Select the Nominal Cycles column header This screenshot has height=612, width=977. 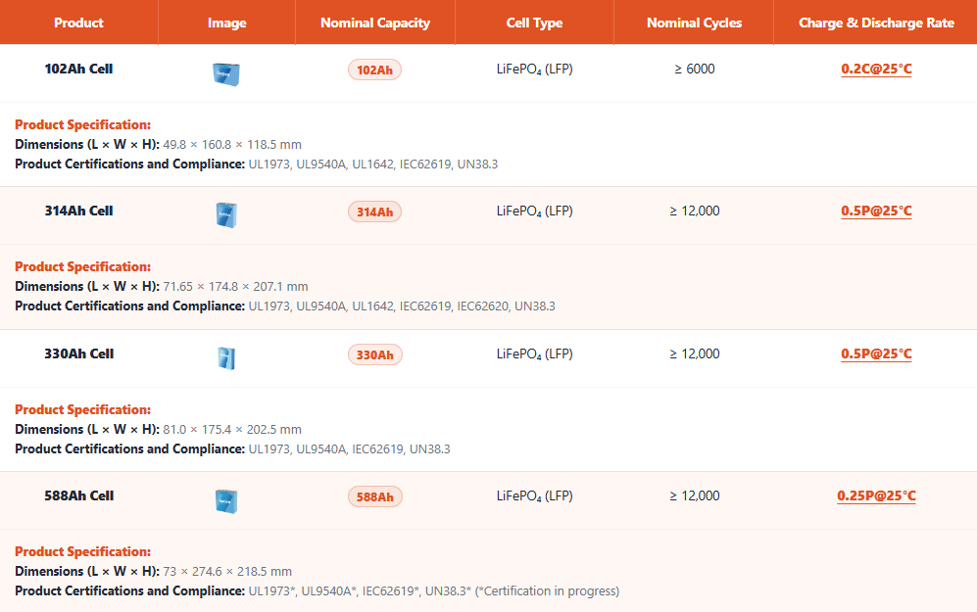(x=694, y=23)
